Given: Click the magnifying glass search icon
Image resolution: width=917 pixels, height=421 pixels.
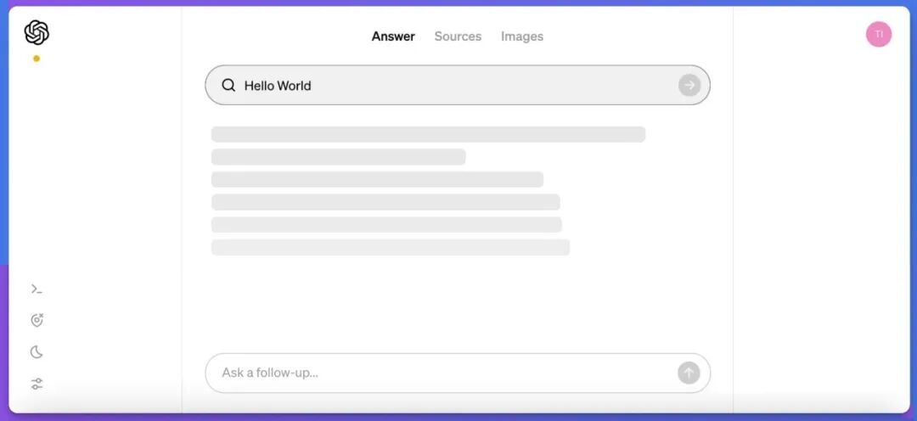Looking at the screenshot, I should tap(228, 85).
